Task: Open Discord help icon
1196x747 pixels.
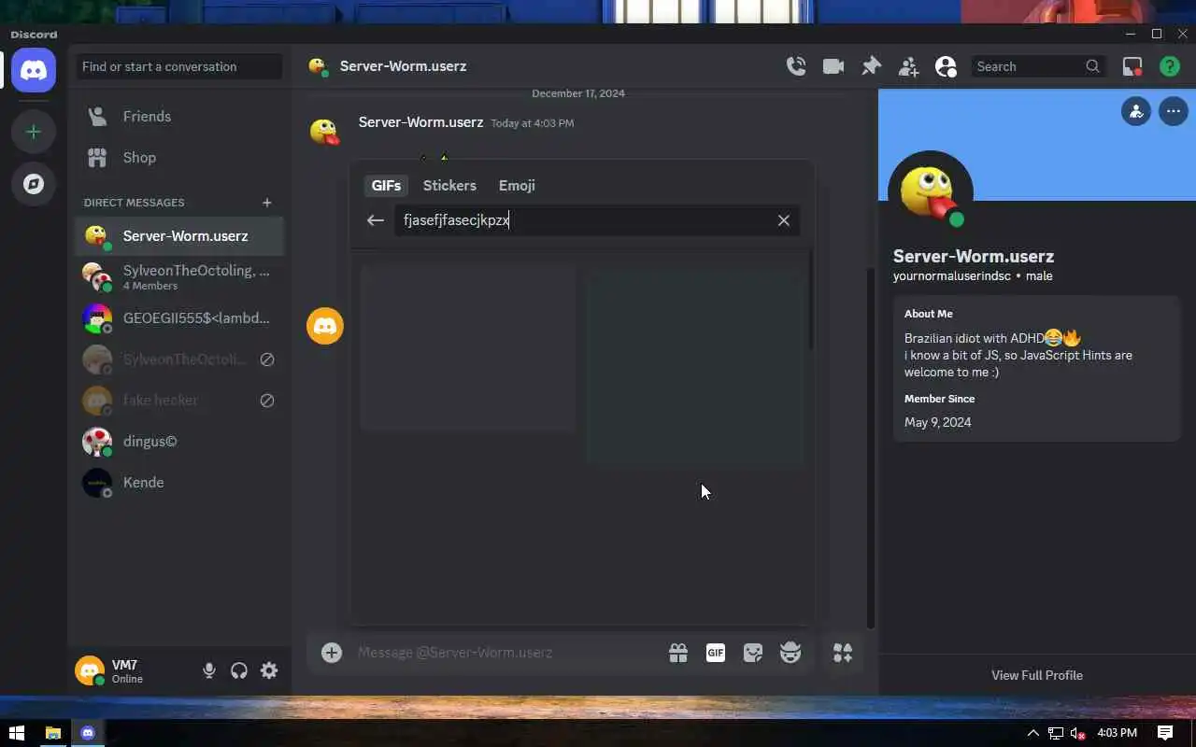Action: coord(1169,66)
